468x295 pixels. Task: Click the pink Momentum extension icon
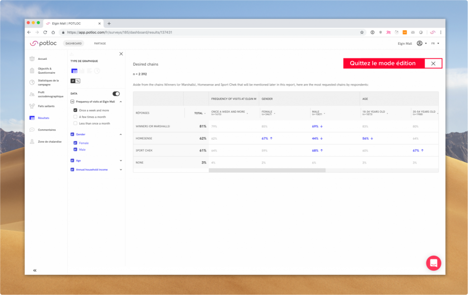pyautogui.click(x=388, y=32)
